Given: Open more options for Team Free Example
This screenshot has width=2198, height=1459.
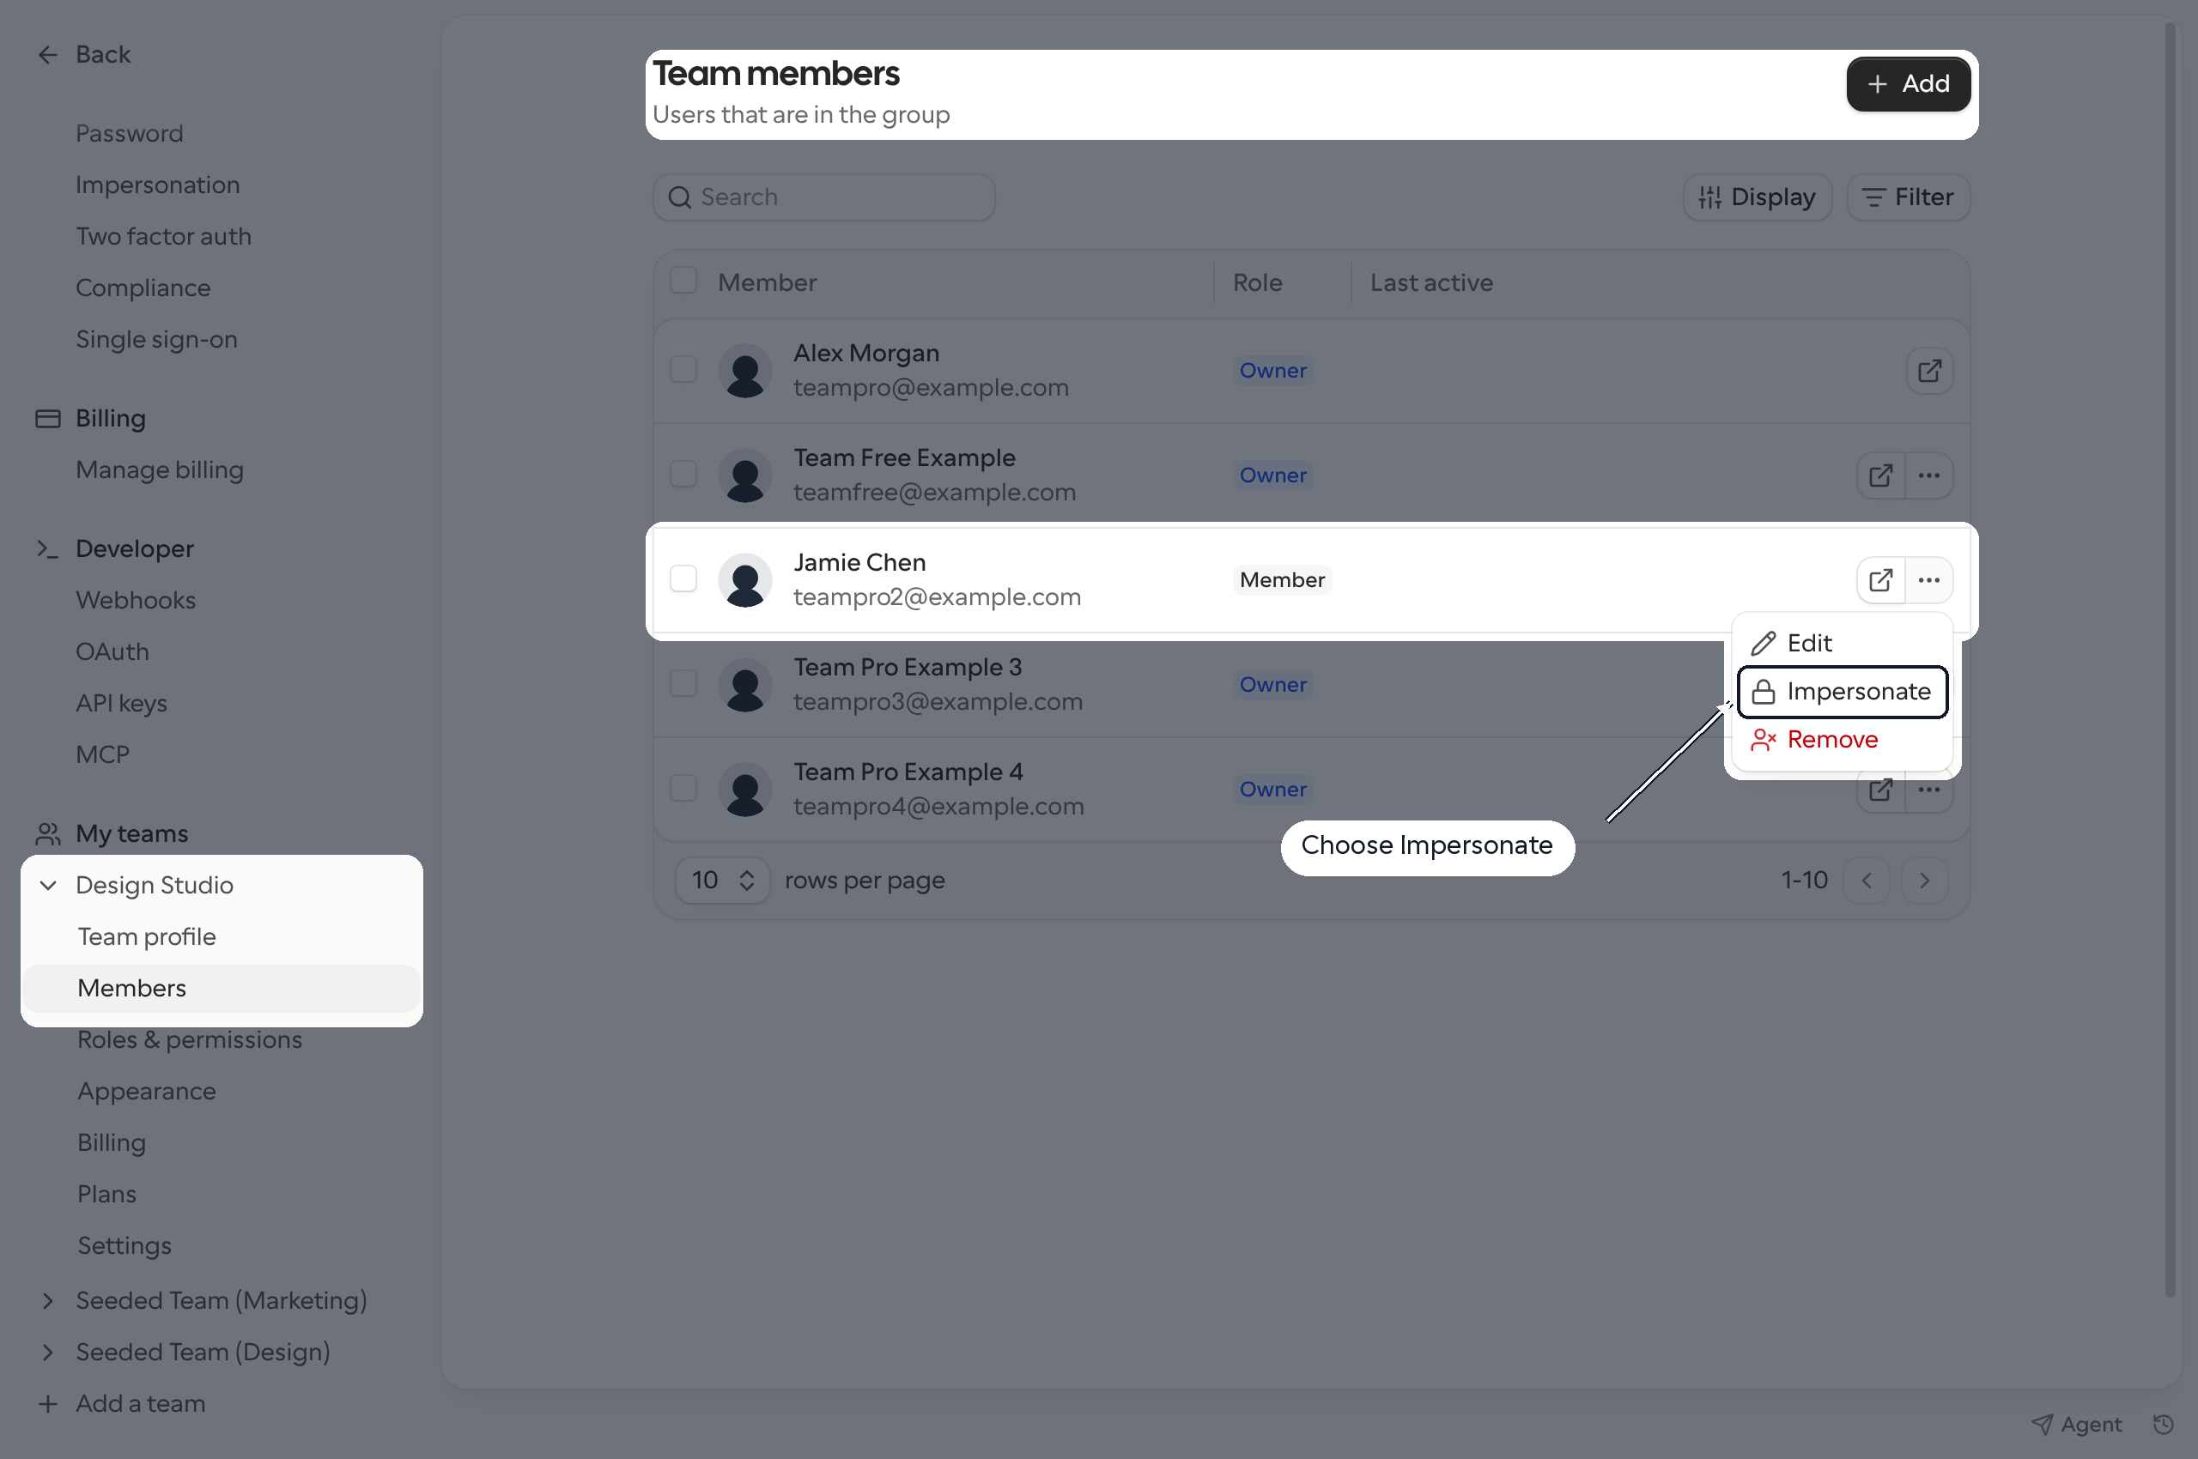Looking at the screenshot, I should coord(1929,475).
